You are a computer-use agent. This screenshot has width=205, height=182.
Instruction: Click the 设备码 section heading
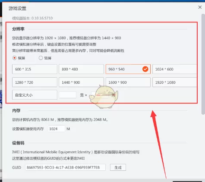(18, 143)
